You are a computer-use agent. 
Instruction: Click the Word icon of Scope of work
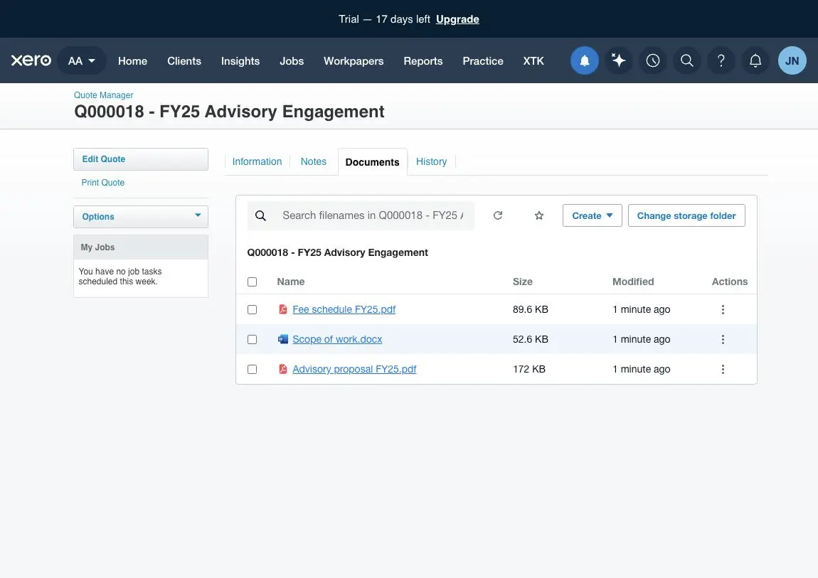coord(283,339)
